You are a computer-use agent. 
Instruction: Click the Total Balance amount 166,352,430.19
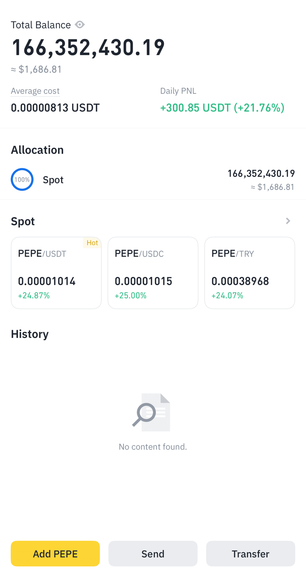tap(88, 48)
